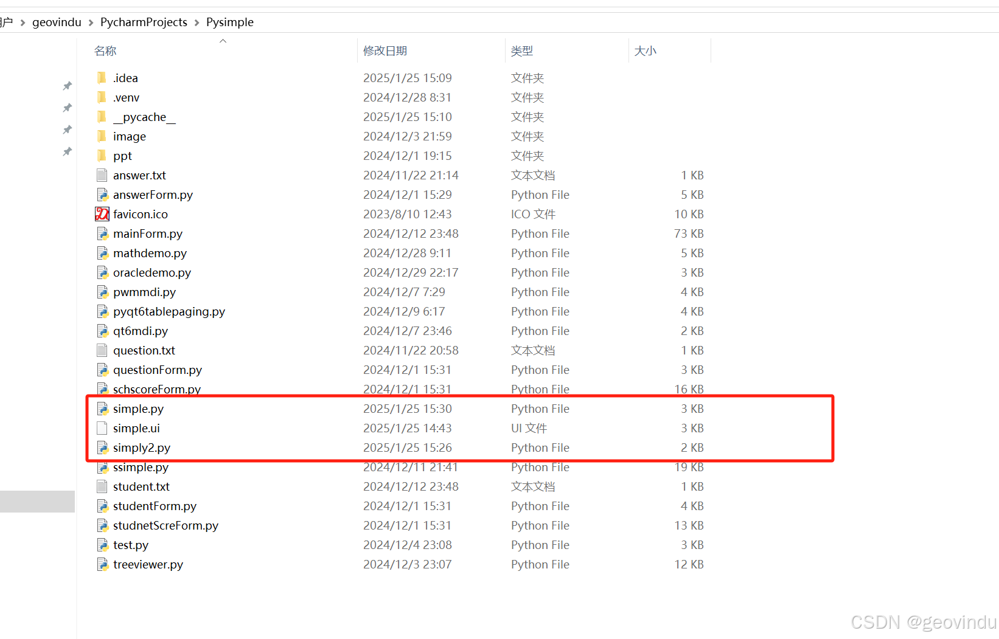Click the mathdemo.py Python file icon
The height and width of the screenshot is (639, 999).
click(x=102, y=253)
